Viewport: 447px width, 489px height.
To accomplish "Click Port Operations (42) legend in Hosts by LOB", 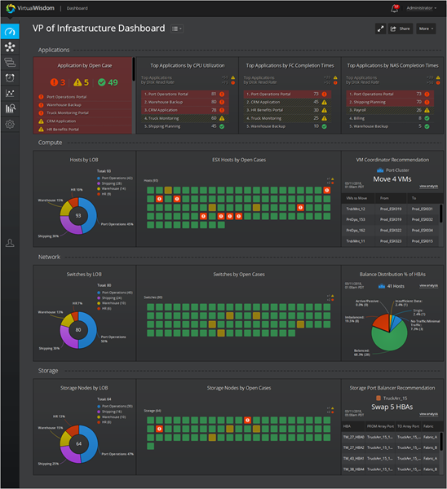I will [x=115, y=178].
